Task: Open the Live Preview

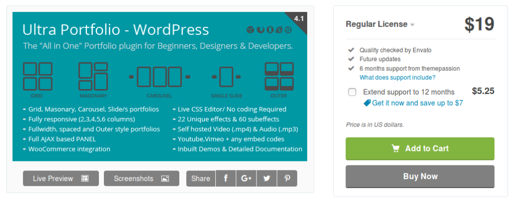Action: pos(61,178)
